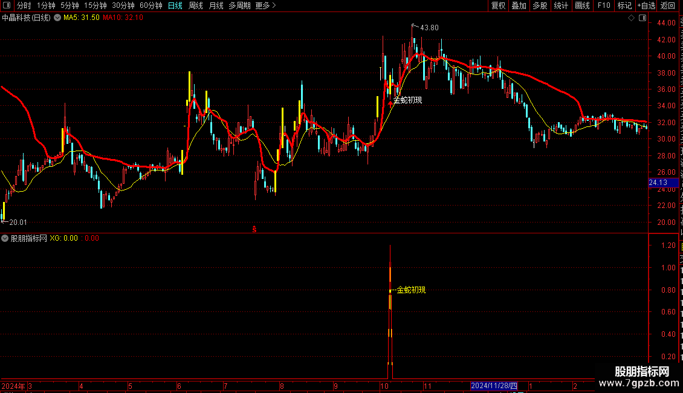Click the month 10 label on time axis
The height and width of the screenshot is (393, 683).
tap(384, 386)
